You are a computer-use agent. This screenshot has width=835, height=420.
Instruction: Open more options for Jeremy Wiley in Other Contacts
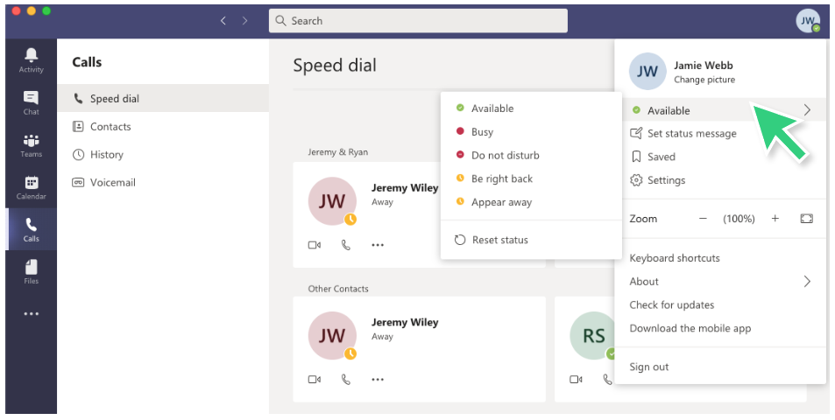pyautogui.click(x=378, y=380)
